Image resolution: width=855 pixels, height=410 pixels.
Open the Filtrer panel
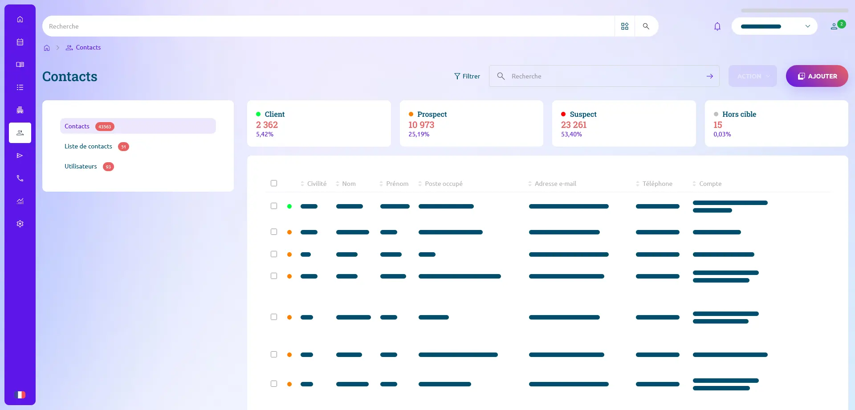(467, 76)
